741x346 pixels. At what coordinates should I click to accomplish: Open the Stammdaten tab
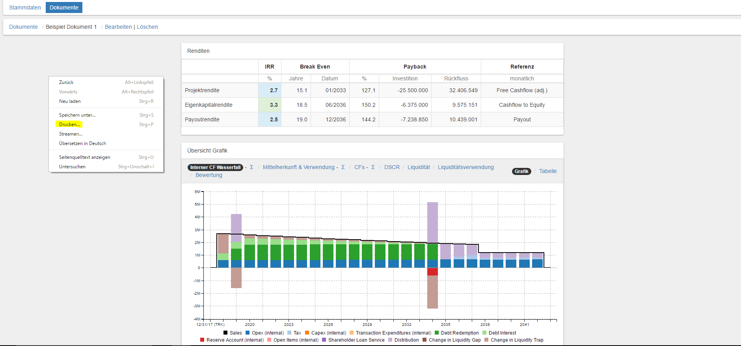click(x=25, y=7)
